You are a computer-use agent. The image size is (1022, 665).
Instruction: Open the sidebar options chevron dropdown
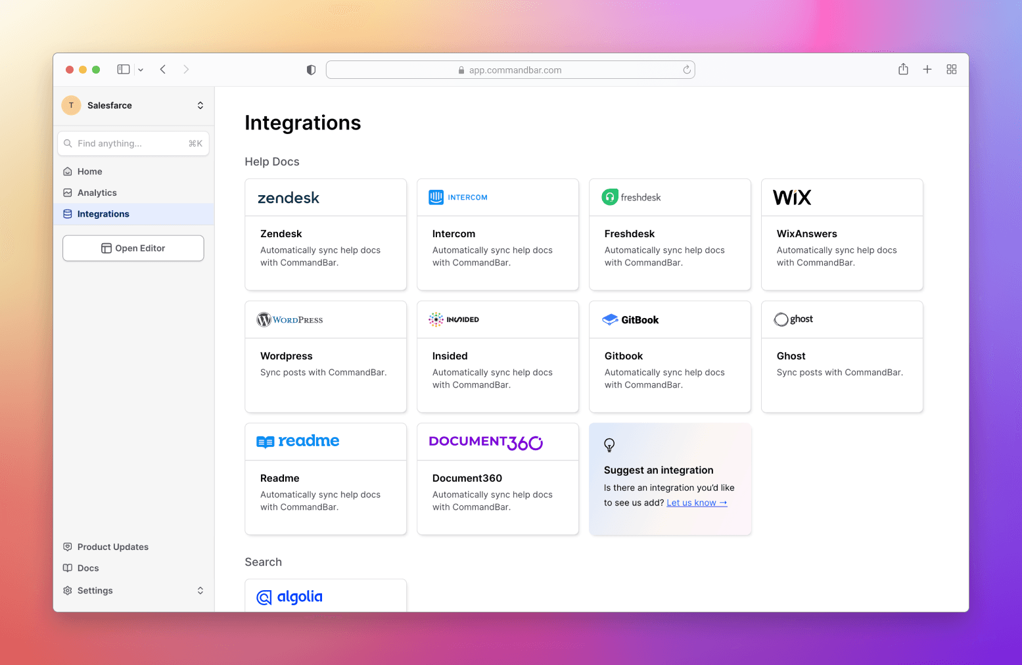click(141, 70)
